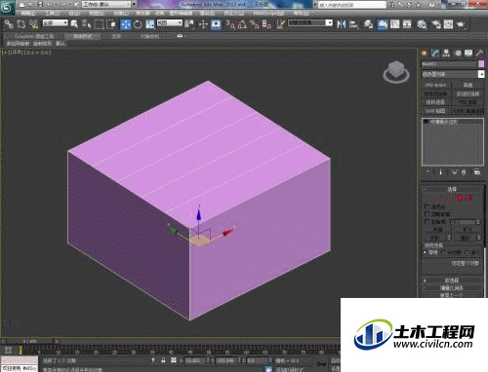The image size is (488, 372).
Task: Open the Schematic View icon
Action: (407, 24)
